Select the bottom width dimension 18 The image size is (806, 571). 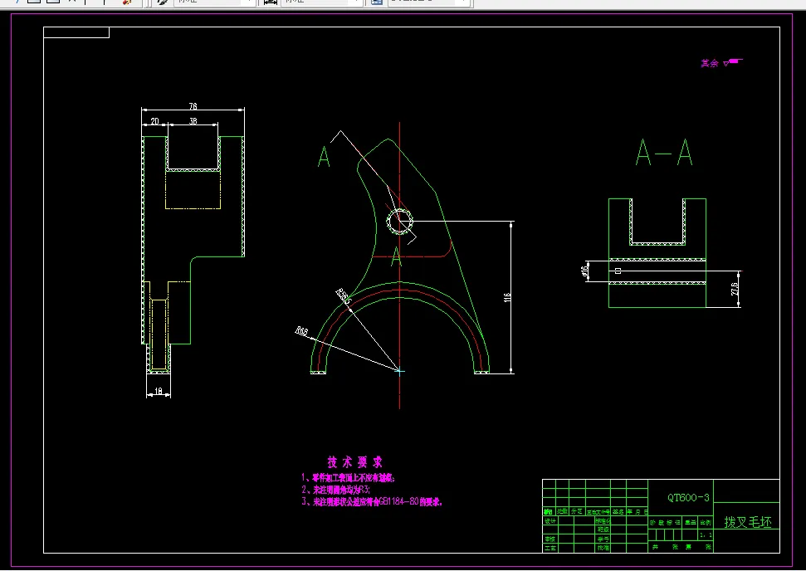coord(159,392)
